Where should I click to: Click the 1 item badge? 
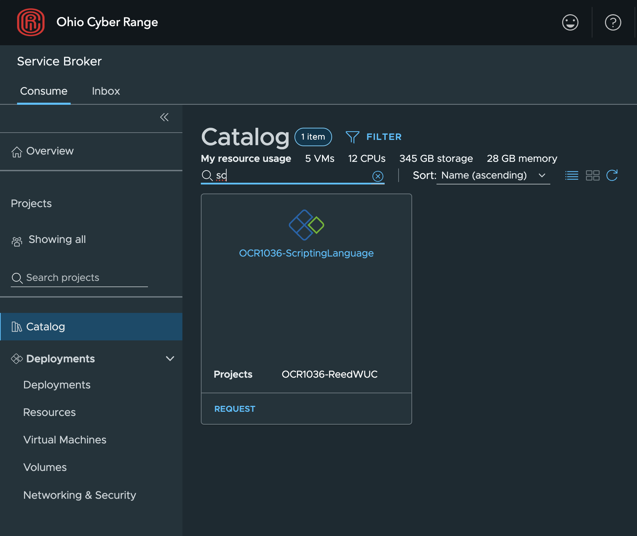point(313,137)
